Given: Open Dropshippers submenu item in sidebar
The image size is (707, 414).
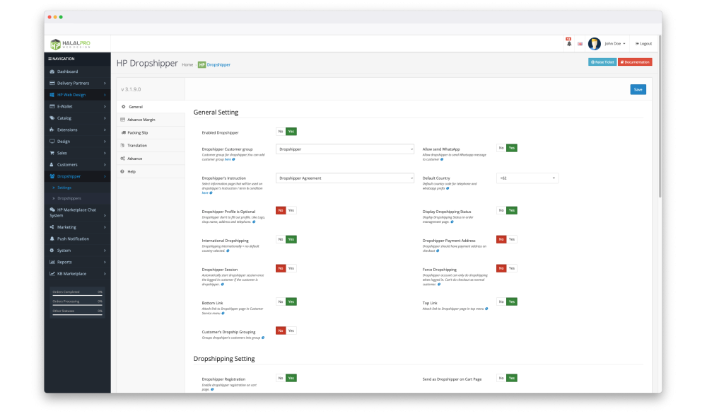Looking at the screenshot, I should point(69,198).
